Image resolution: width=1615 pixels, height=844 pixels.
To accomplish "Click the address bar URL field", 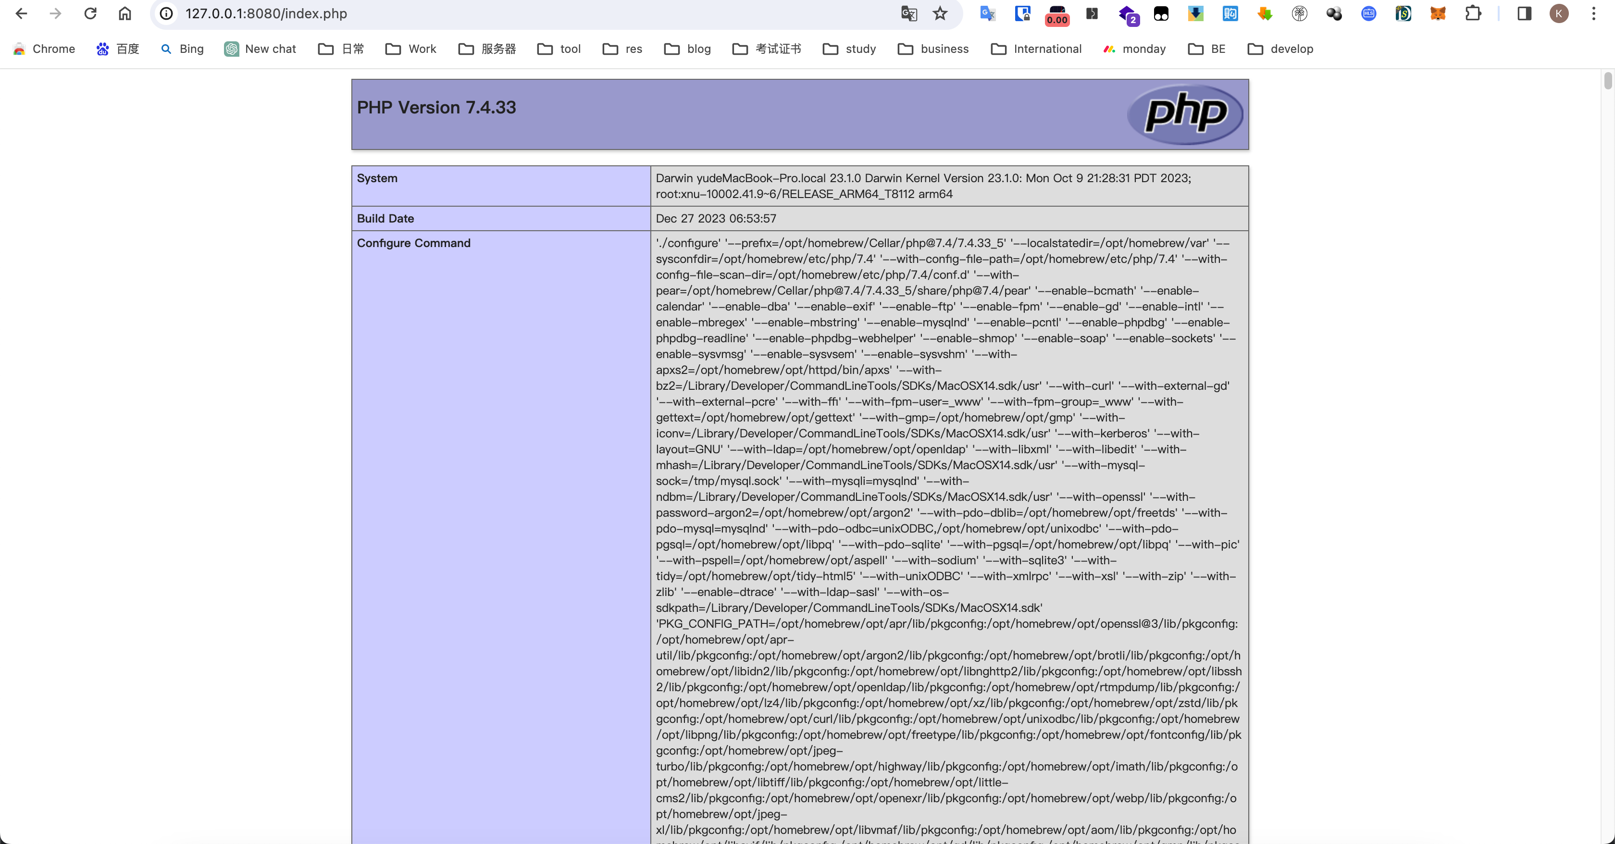I will tap(501, 13).
